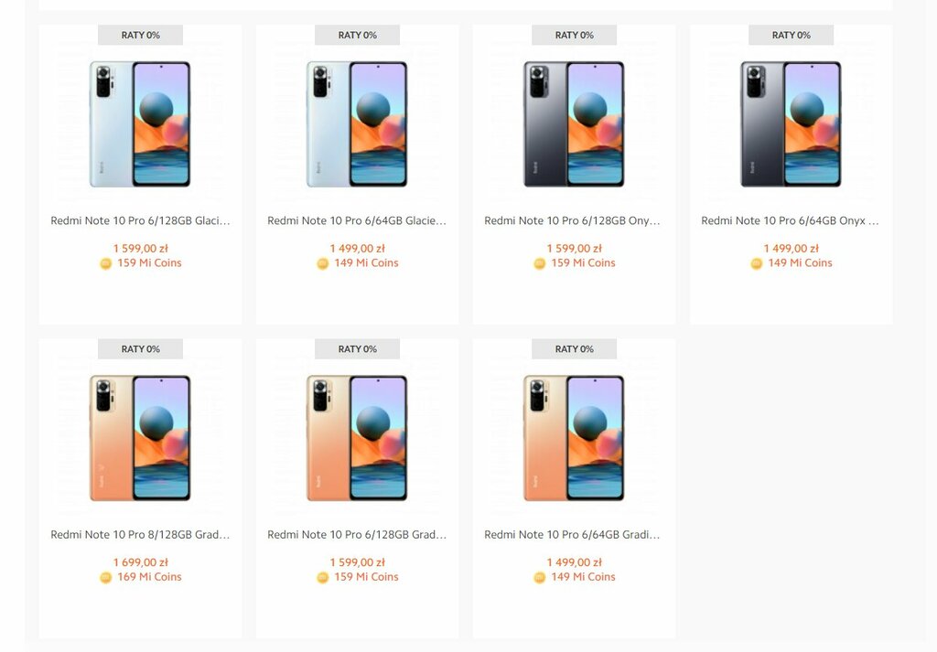
Task: Open Redmi Note 10 Pro 6/64GB Glacier title
Action: point(357,220)
